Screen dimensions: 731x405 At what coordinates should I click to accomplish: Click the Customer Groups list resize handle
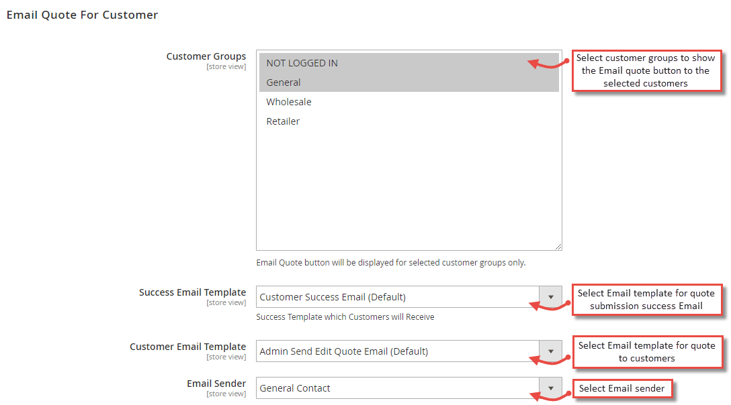coord(558,246)
